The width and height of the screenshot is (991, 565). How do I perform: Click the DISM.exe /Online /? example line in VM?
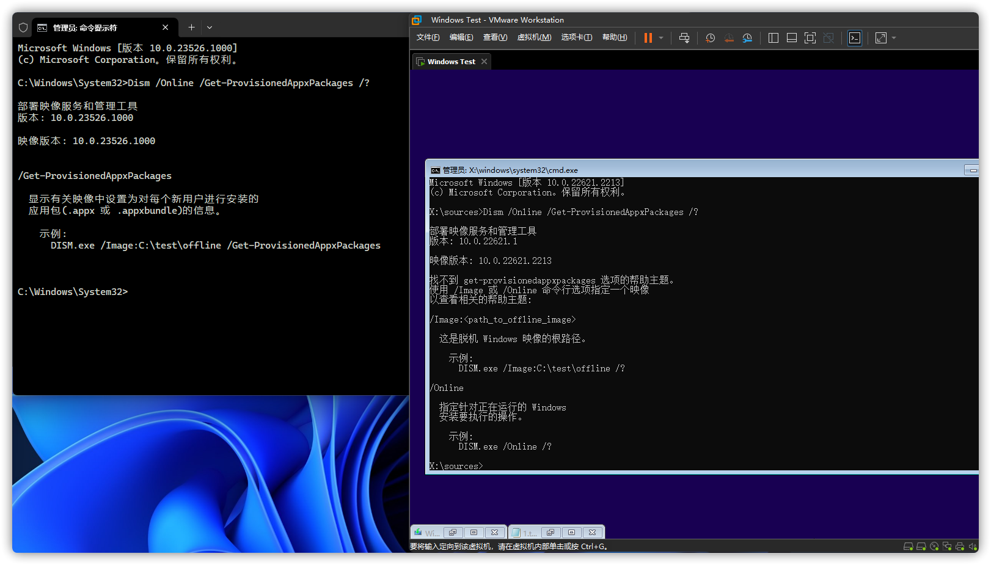click(x=505, y=447)
